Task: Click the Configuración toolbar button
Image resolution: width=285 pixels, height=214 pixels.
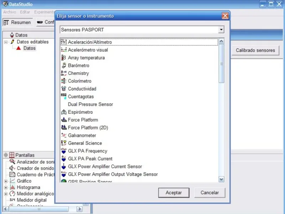Action: click(46, 22)
